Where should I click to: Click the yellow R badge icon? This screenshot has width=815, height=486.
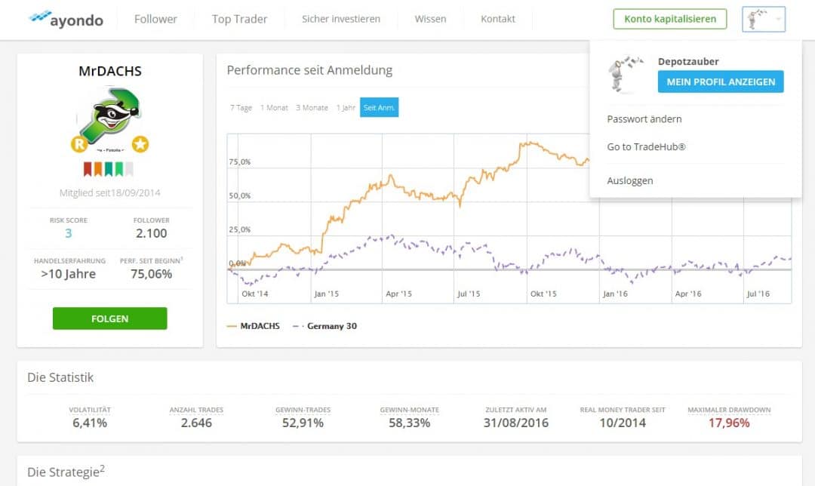[78, 143]
